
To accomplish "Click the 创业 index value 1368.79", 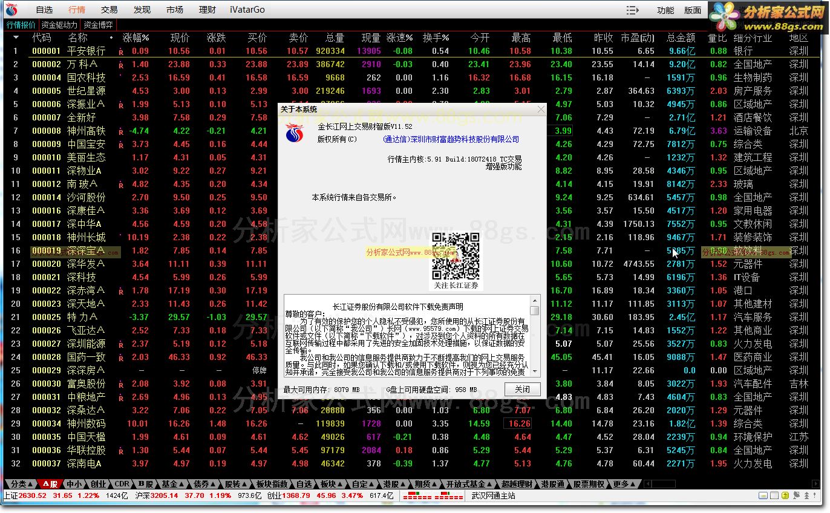I will click(x=296, y=496).
